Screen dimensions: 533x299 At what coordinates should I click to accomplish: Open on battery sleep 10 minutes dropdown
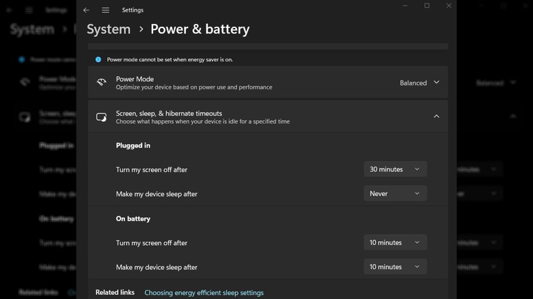coord(395,267)
